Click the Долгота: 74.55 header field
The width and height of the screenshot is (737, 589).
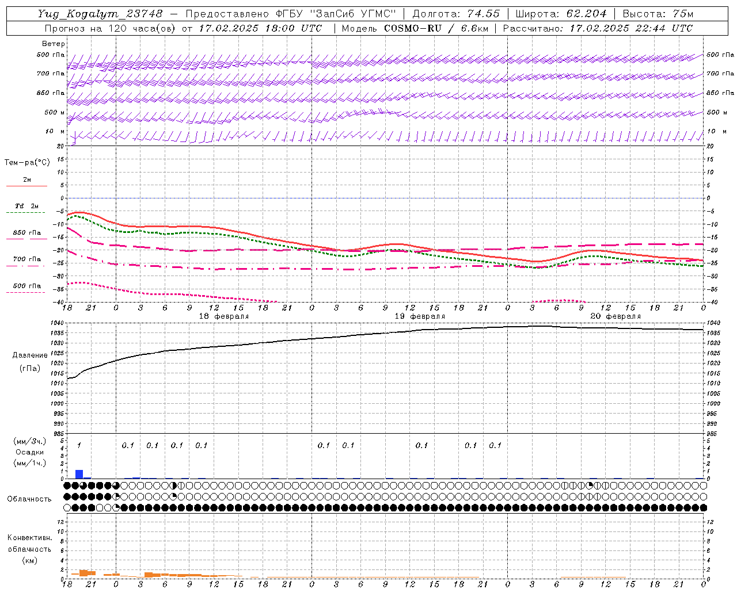[456, 14]
